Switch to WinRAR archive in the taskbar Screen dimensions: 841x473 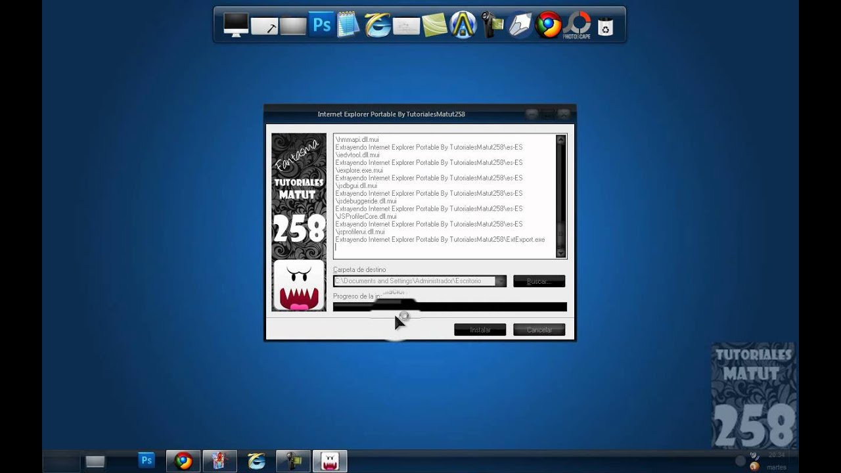[x=219, y=461]
